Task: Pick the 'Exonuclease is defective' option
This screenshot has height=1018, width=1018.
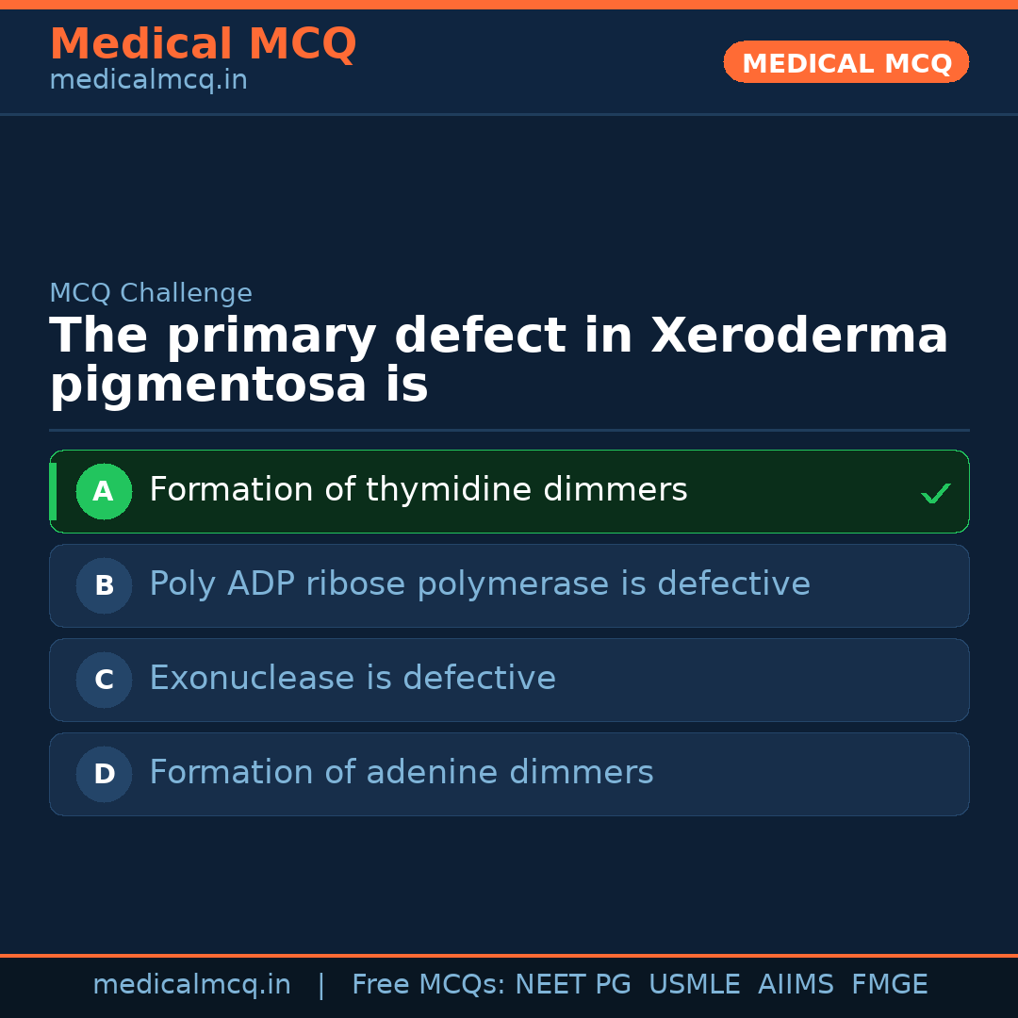Action: click(353, 679)
